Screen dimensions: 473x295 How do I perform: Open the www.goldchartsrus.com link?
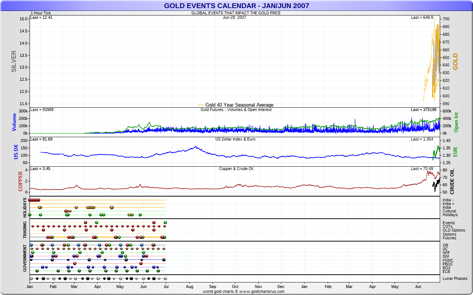point(262,291)
